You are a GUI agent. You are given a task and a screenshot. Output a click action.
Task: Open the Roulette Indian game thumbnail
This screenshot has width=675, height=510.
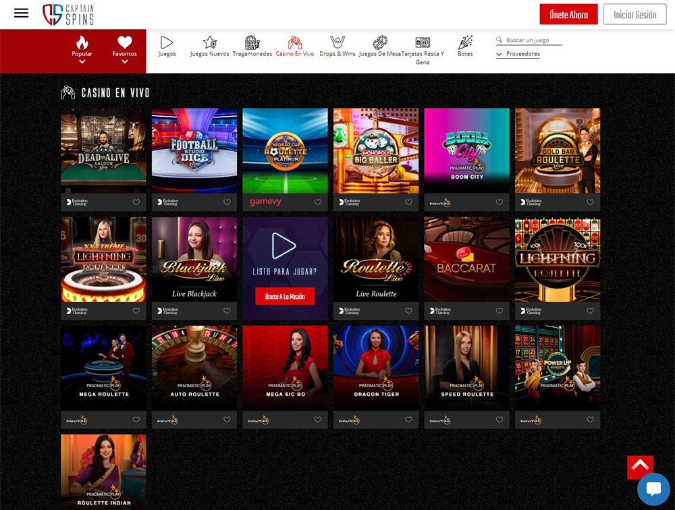[103, 472]
